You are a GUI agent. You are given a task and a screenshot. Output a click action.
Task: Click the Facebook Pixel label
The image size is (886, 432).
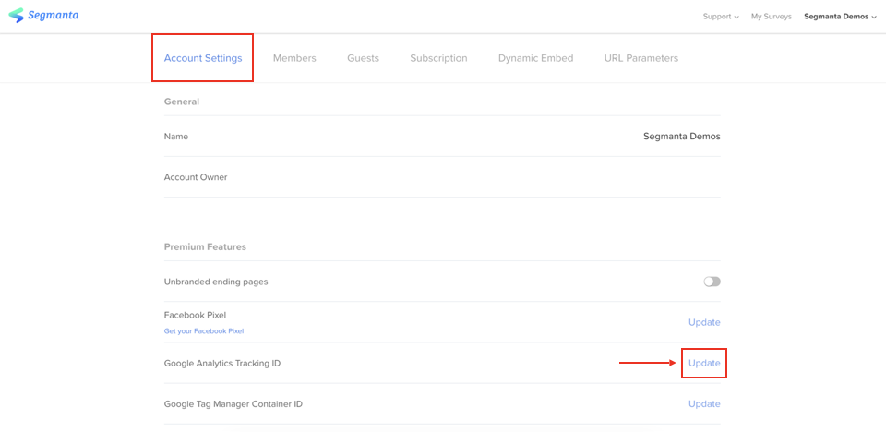point(195,315)
